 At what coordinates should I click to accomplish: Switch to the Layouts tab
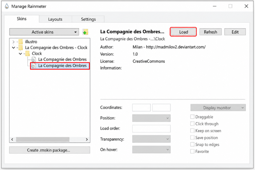pos(55,19)
